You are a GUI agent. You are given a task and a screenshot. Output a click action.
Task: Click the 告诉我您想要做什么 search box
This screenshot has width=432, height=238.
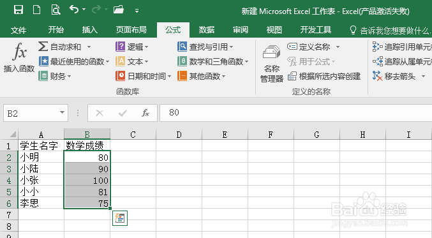(390, 30)
